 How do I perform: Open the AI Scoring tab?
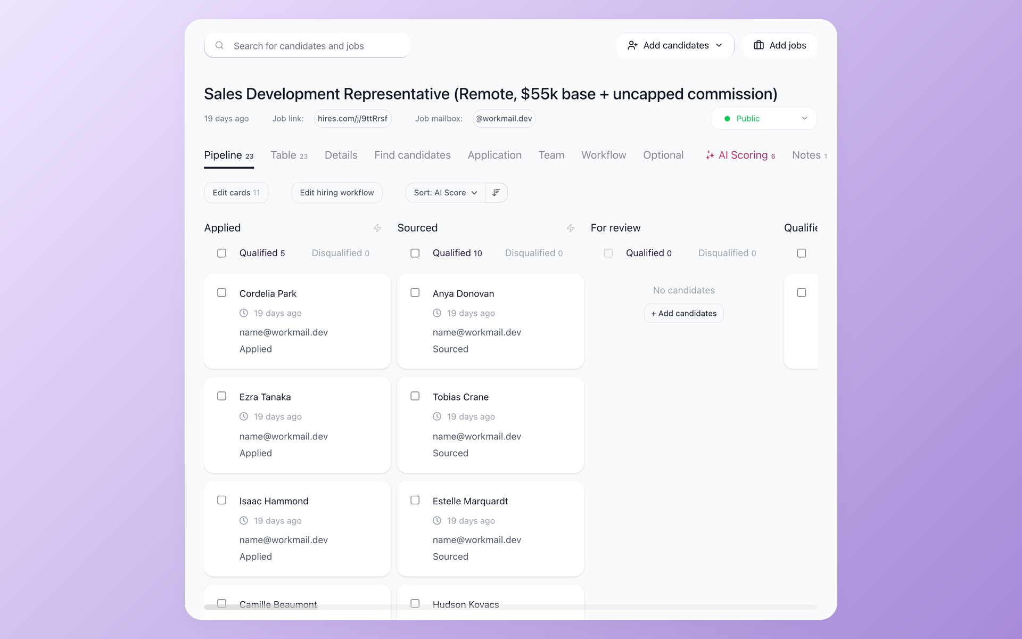pyautogui.click(x=740, y=155)
